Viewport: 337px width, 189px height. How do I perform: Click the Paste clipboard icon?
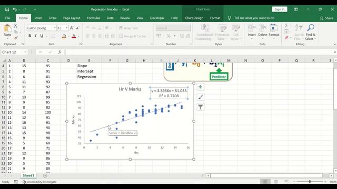[x=7, y=28]
